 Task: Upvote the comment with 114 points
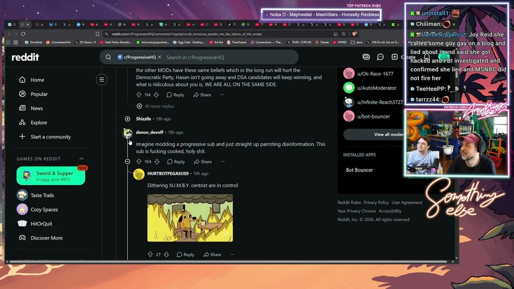(x=139, y=95)
